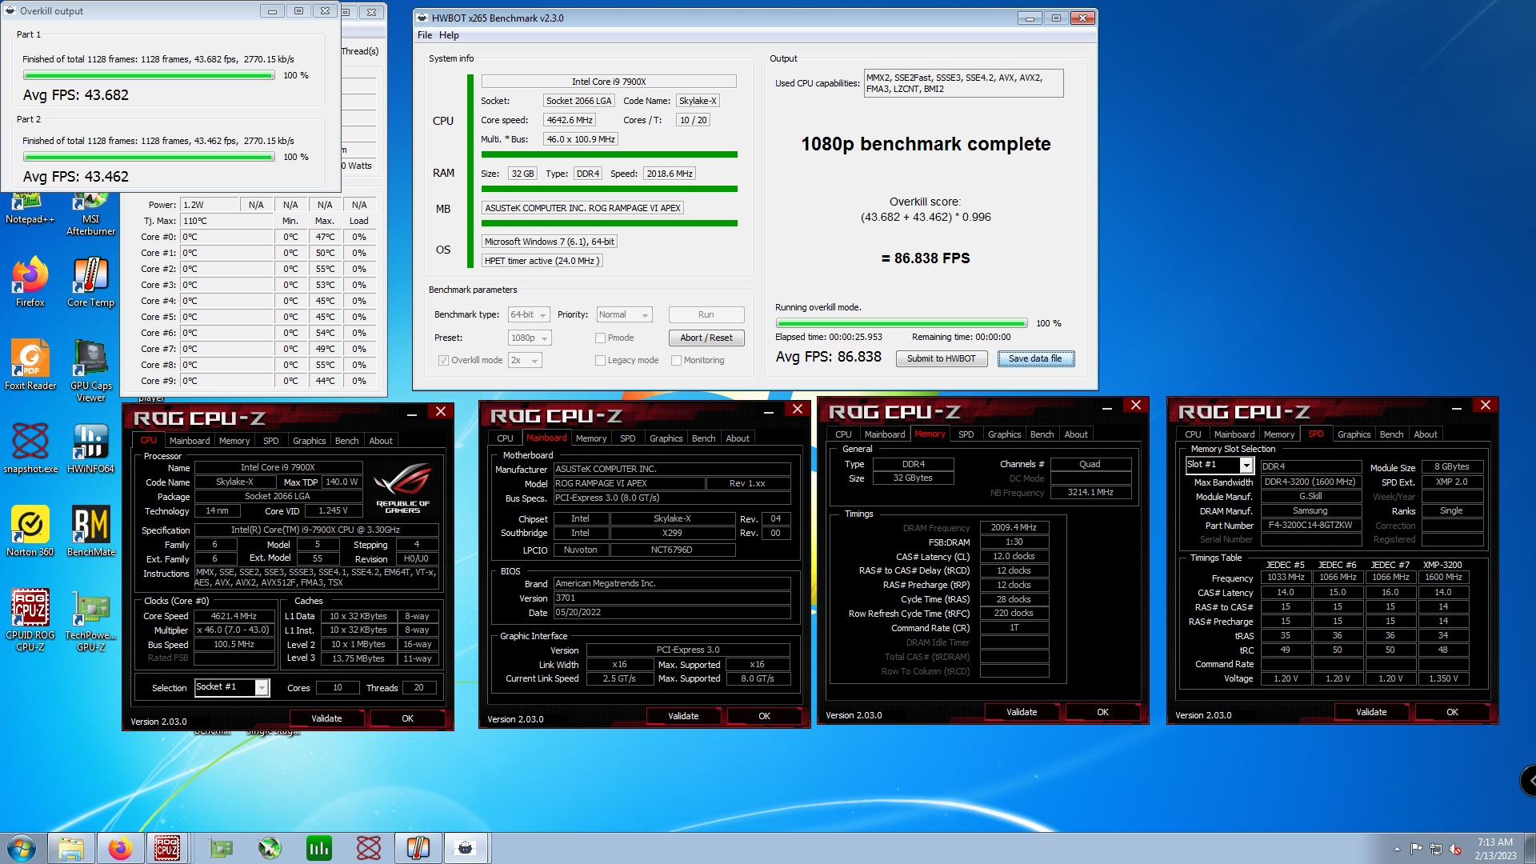This screenshot has height=864, width=1536.
Task: Open the Slot #1 memory slot dropdown
Action: click(1219, 465)
